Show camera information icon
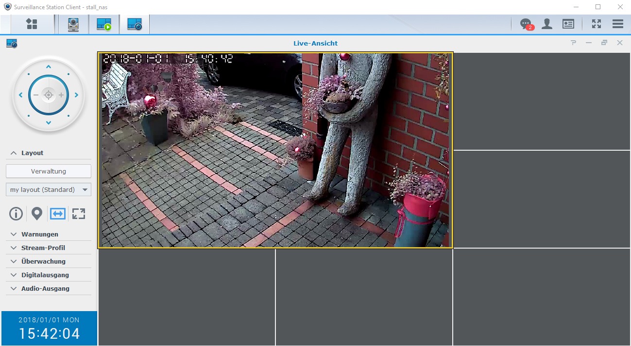Image resolution: width=631 pixels, height=346 pixels. click(x=16, y=213)
